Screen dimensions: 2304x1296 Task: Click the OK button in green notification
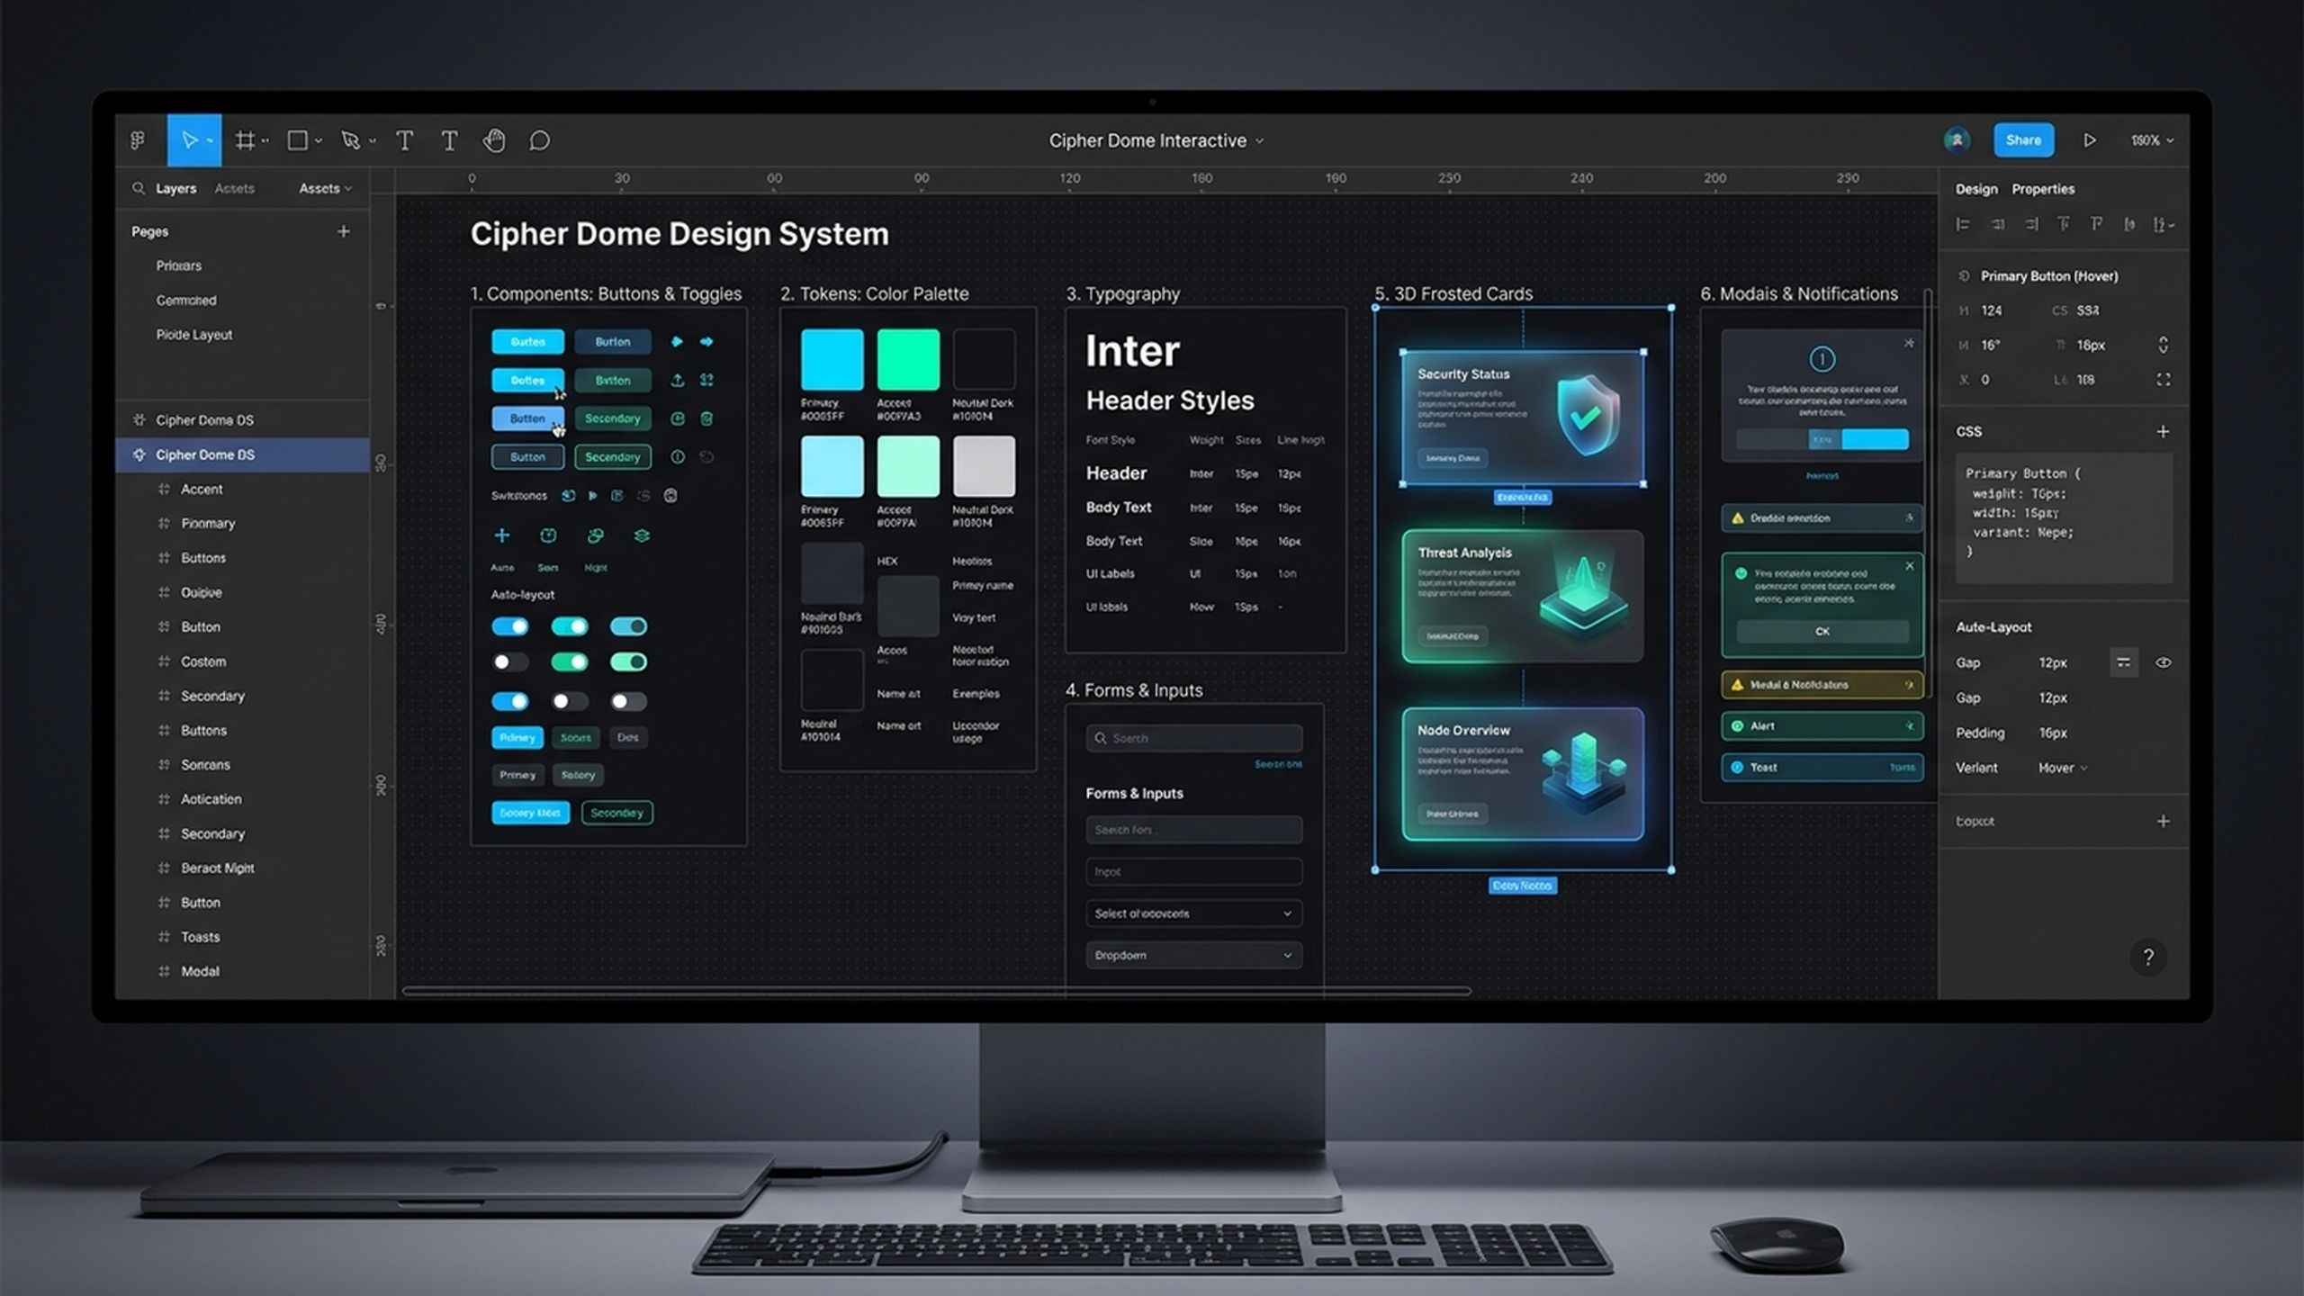1822,631
